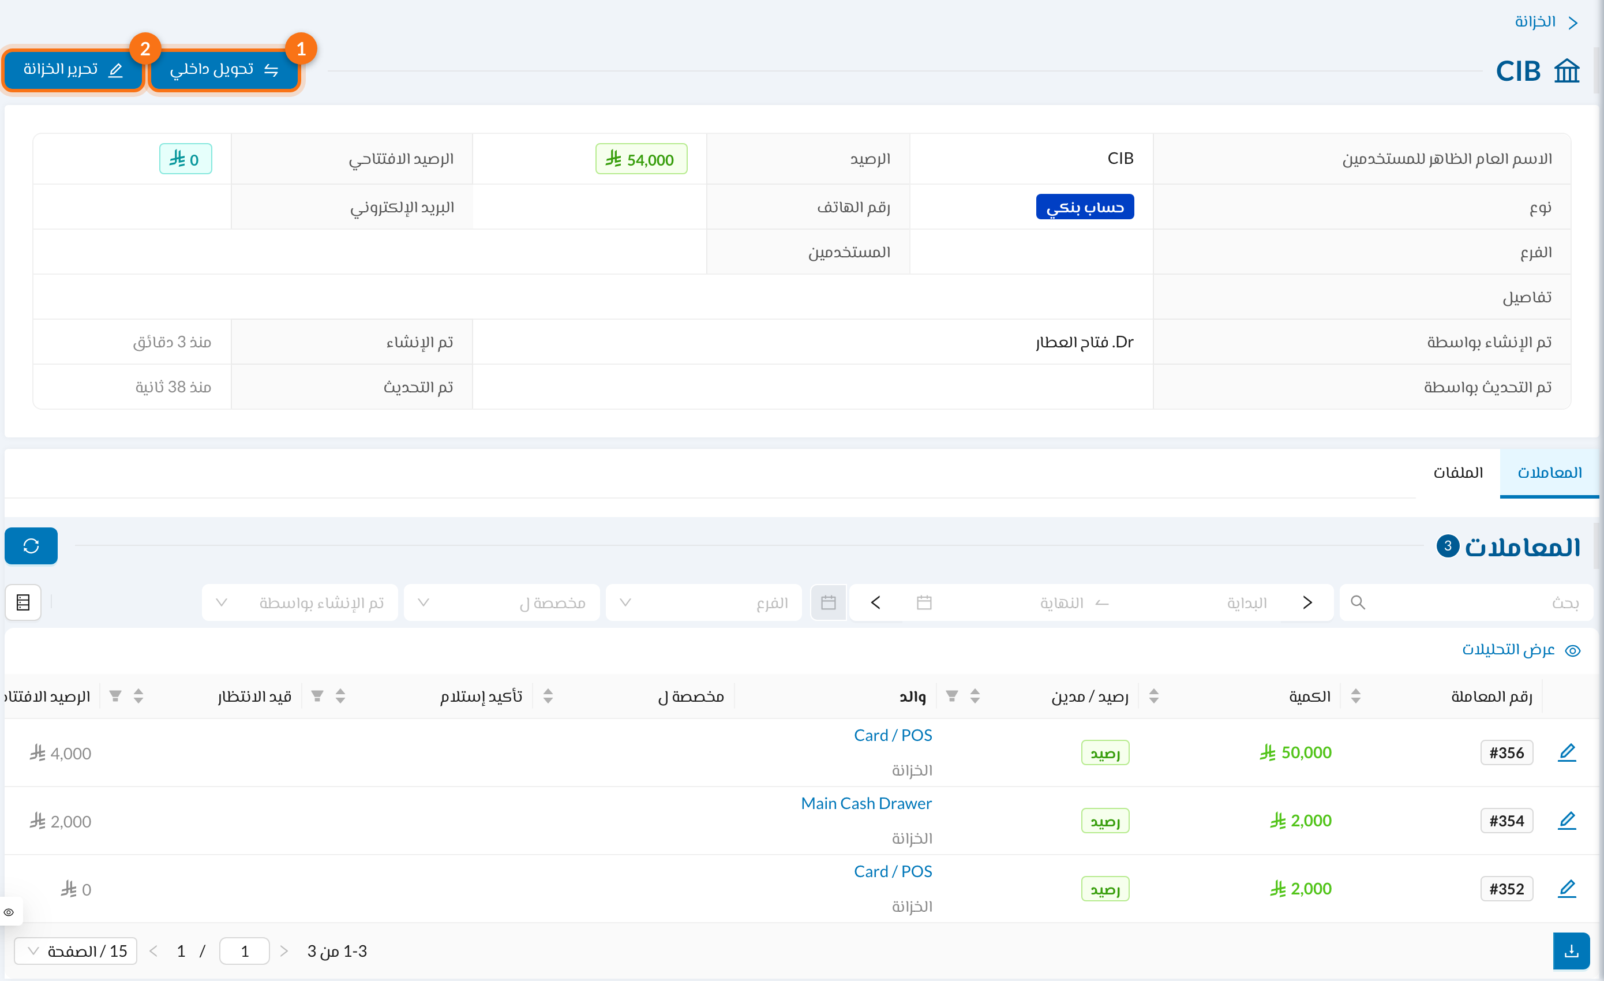Open the تم الإنشاء بواسطة created-by dropdown
The width and height of the screenshot is (1604, 981).
[299, 602]
